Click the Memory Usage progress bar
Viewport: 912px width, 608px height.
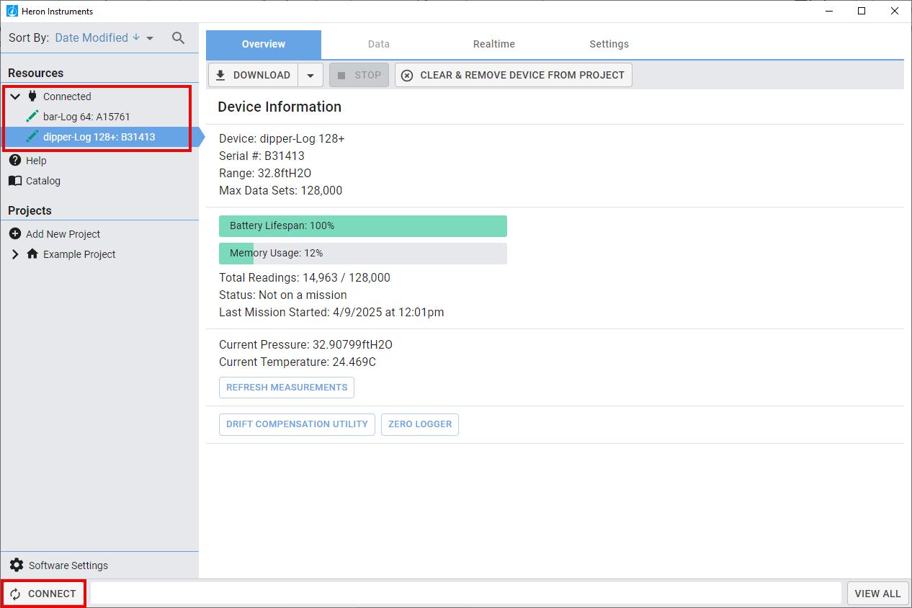(363, 253)
